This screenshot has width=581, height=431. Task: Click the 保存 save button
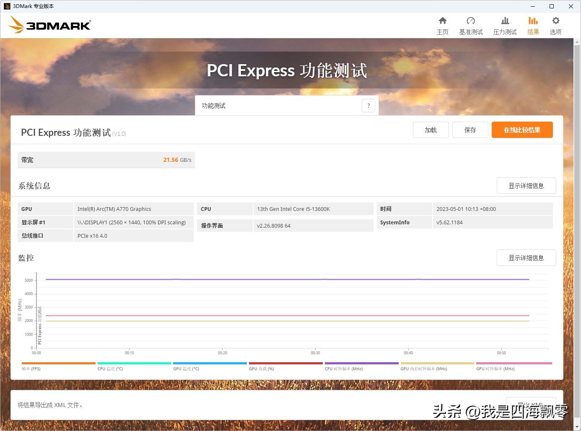coord(470,130)
